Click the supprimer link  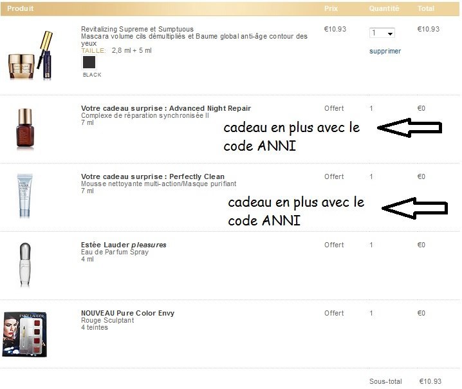385,52
